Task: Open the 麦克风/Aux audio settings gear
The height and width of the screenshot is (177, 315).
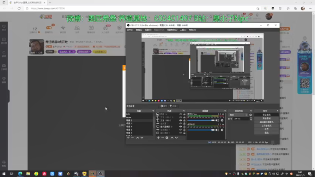Action: [x=222, y=120]
